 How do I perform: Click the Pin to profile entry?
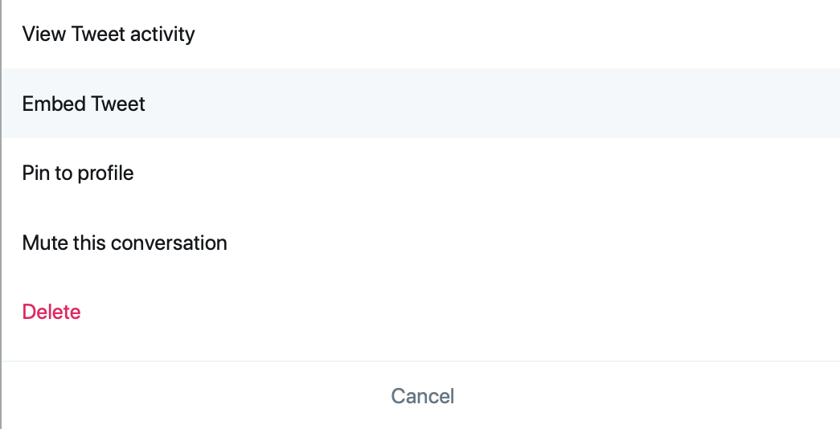click(x=78, y=173)
